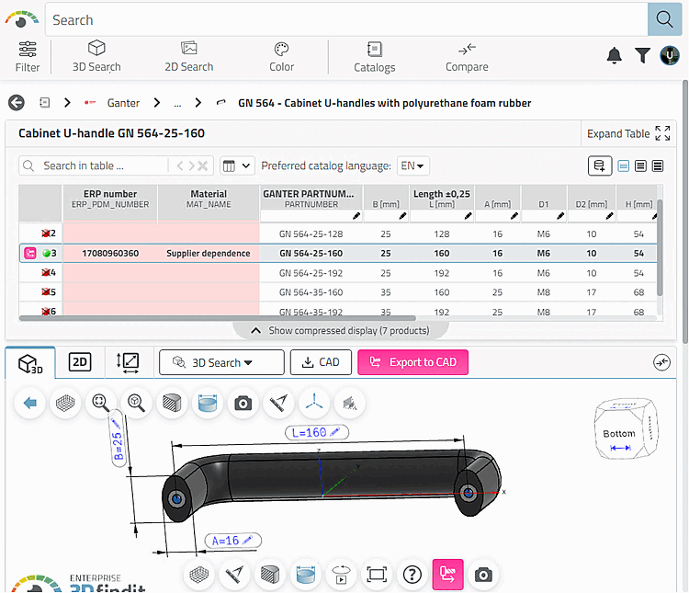Image resolution: width=689 pixels, height=593 pixels.
Task: Click the Expand Table button
Action: (628, 133)
